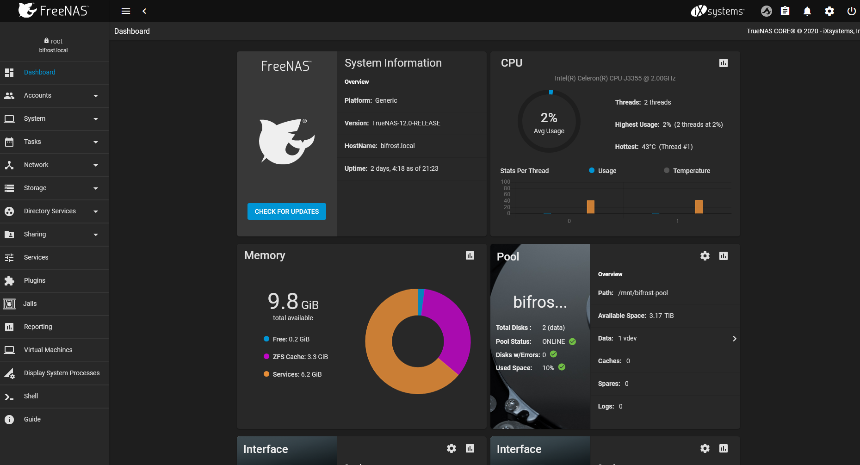860x465 pixels.
Task: Open the Pool card reports chart icon
Action: click(x=724, y=256)
